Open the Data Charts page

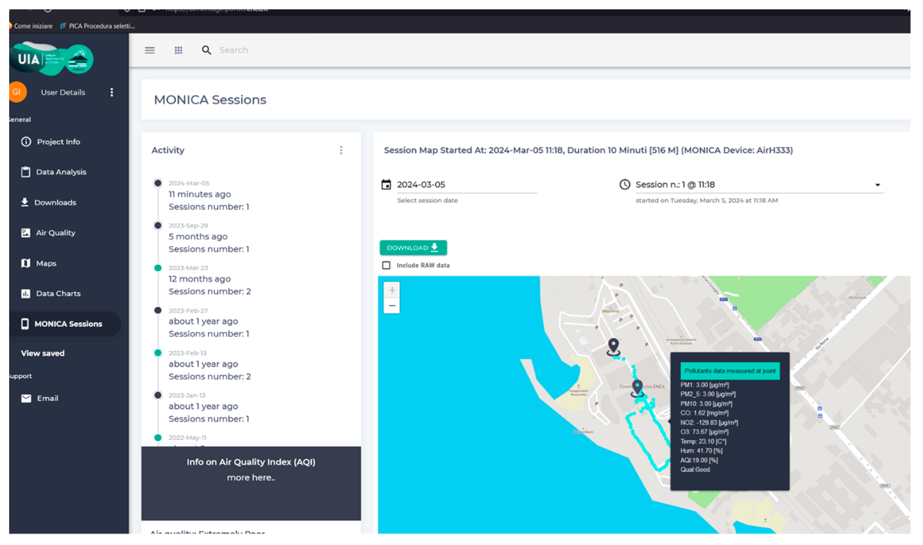coord(58,294)
